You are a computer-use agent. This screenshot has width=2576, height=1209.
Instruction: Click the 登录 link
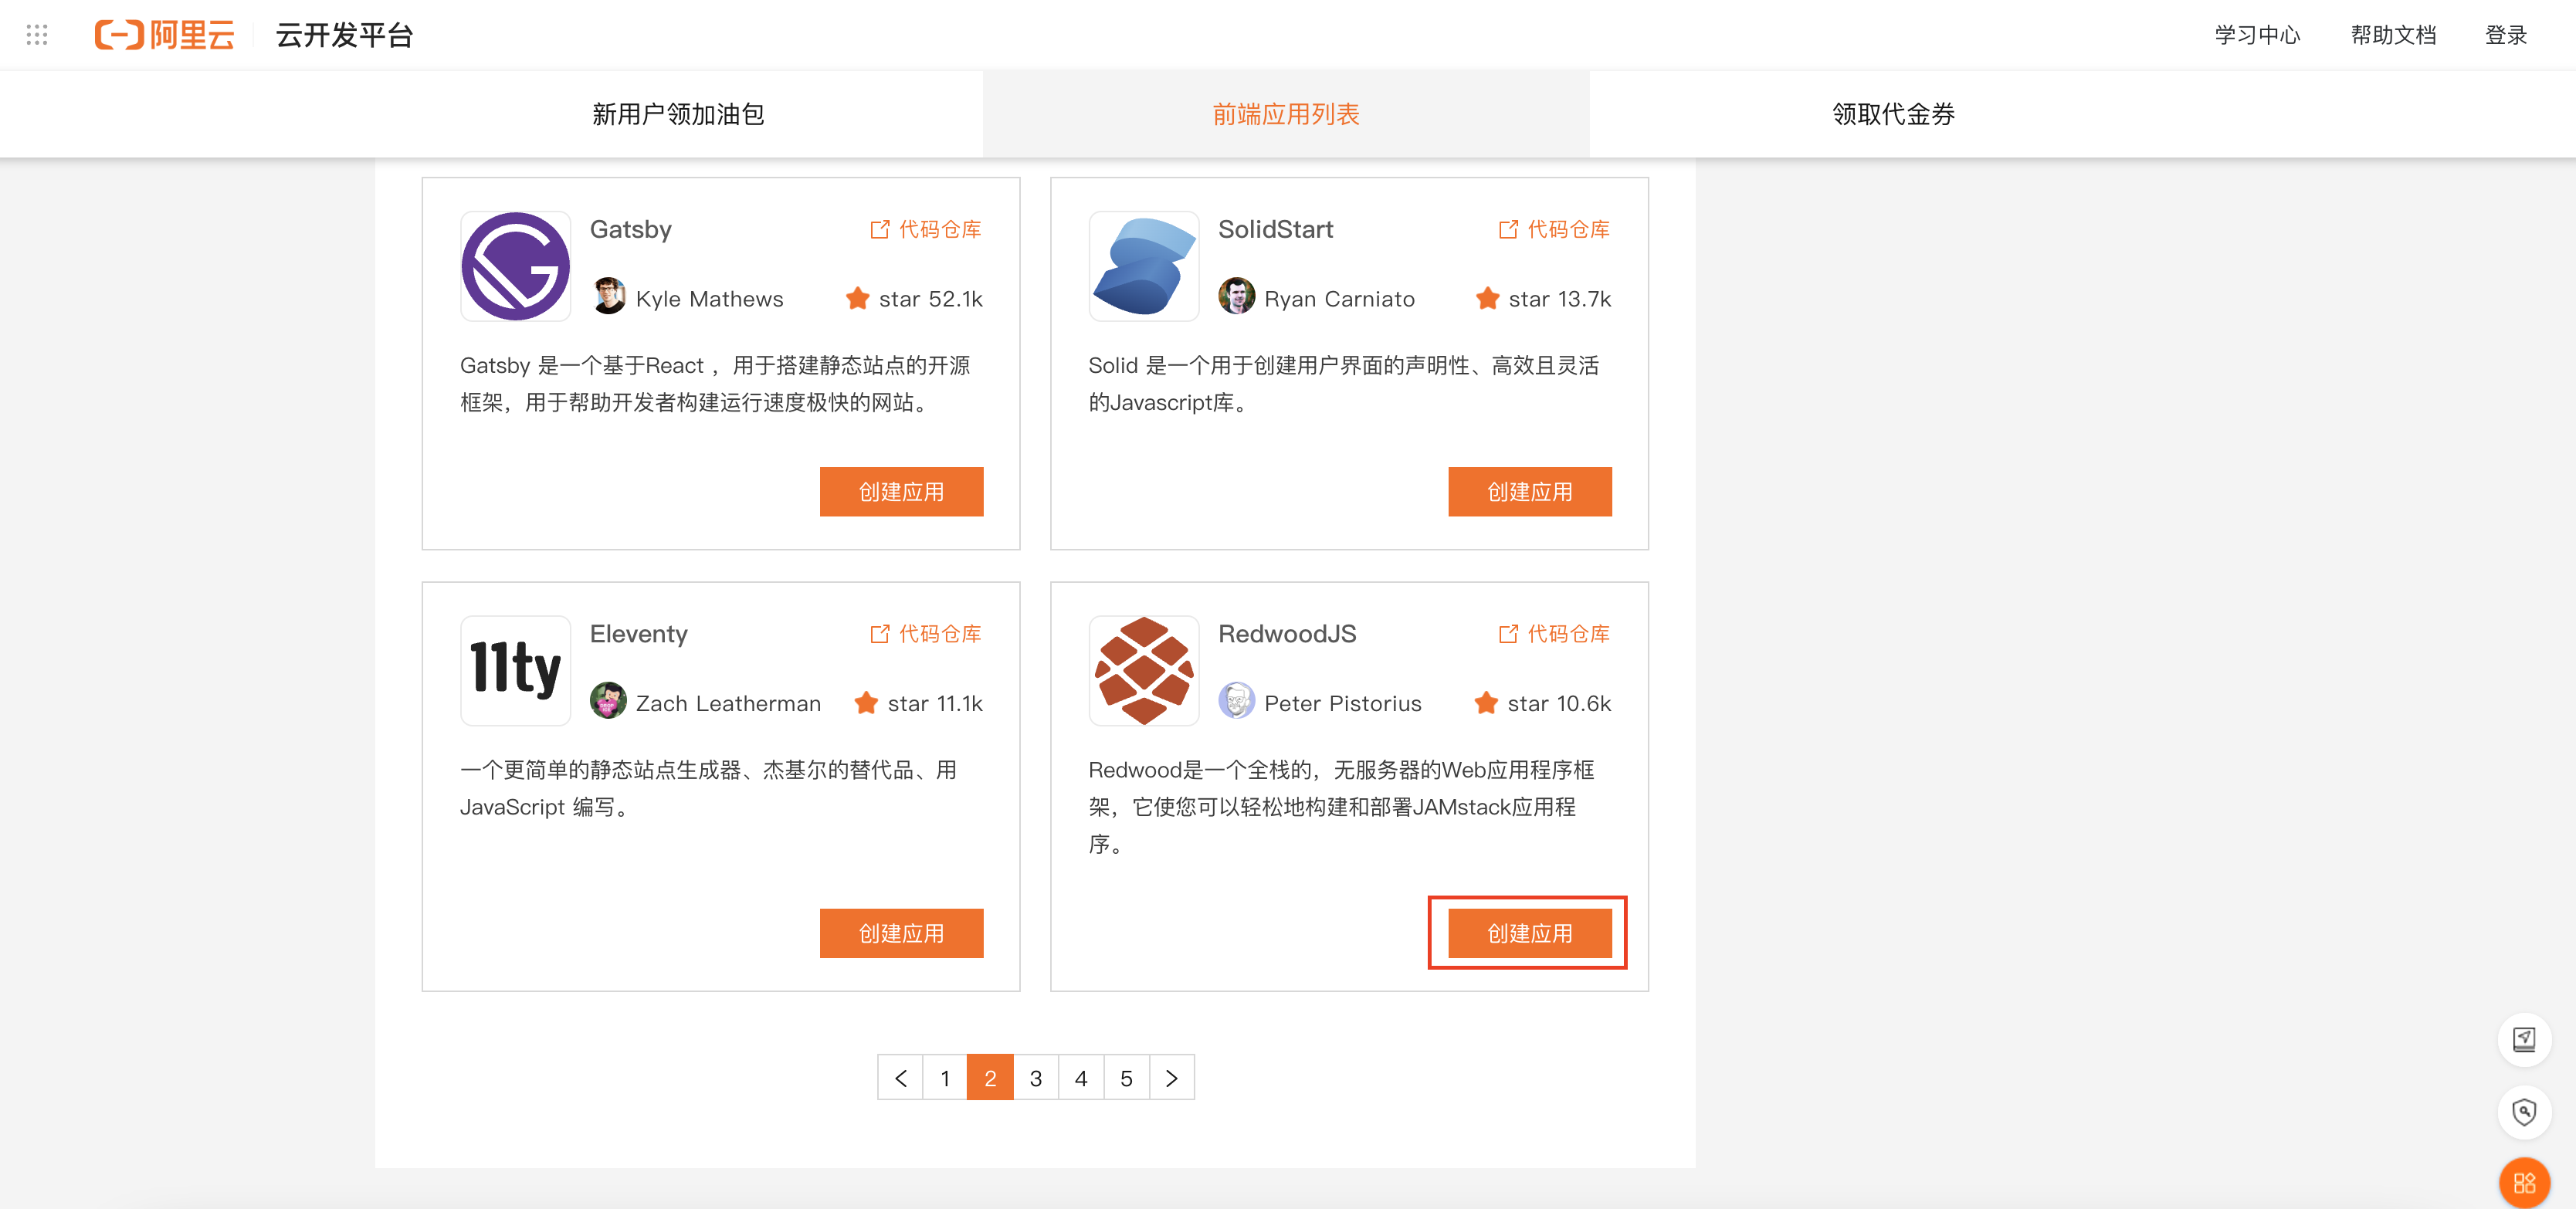[x=2507, y=34]
